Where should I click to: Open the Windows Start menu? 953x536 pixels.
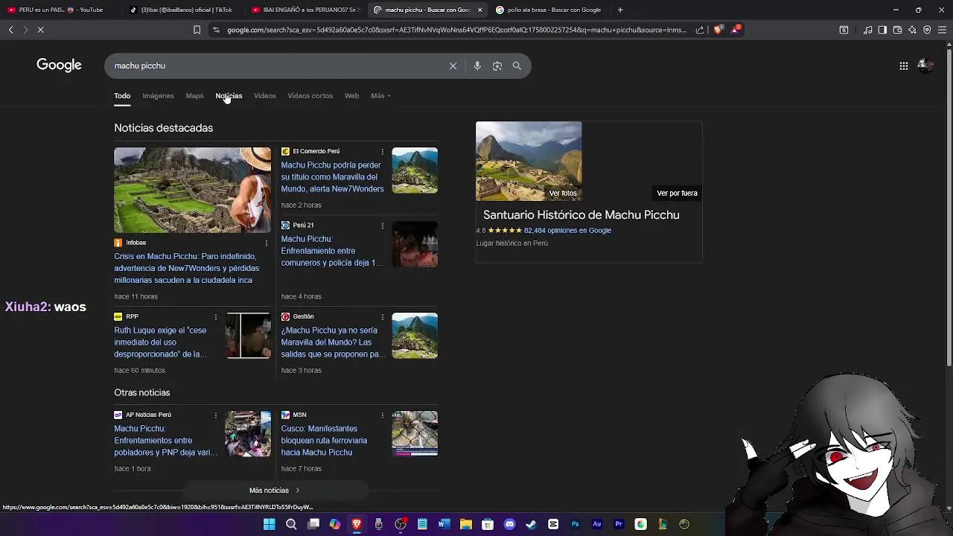click(x=269, y=524)
